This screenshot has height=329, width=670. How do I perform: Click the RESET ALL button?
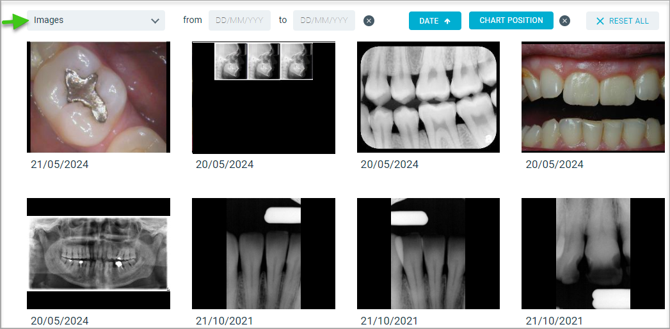tap(623, 20)
